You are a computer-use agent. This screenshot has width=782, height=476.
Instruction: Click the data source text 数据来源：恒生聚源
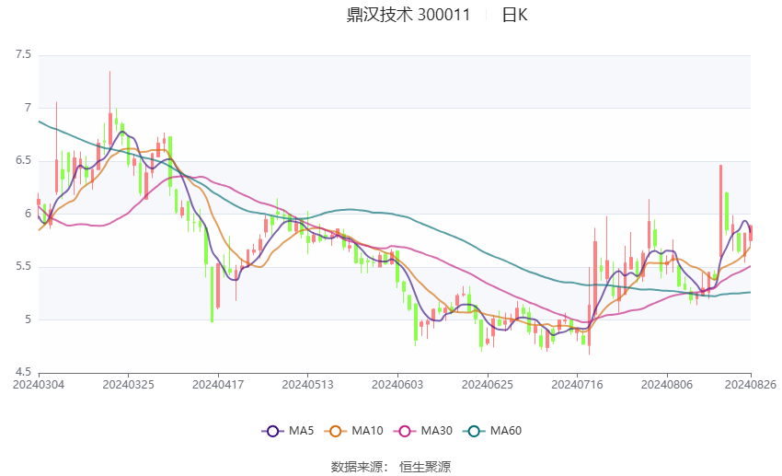tap(391, 467)
